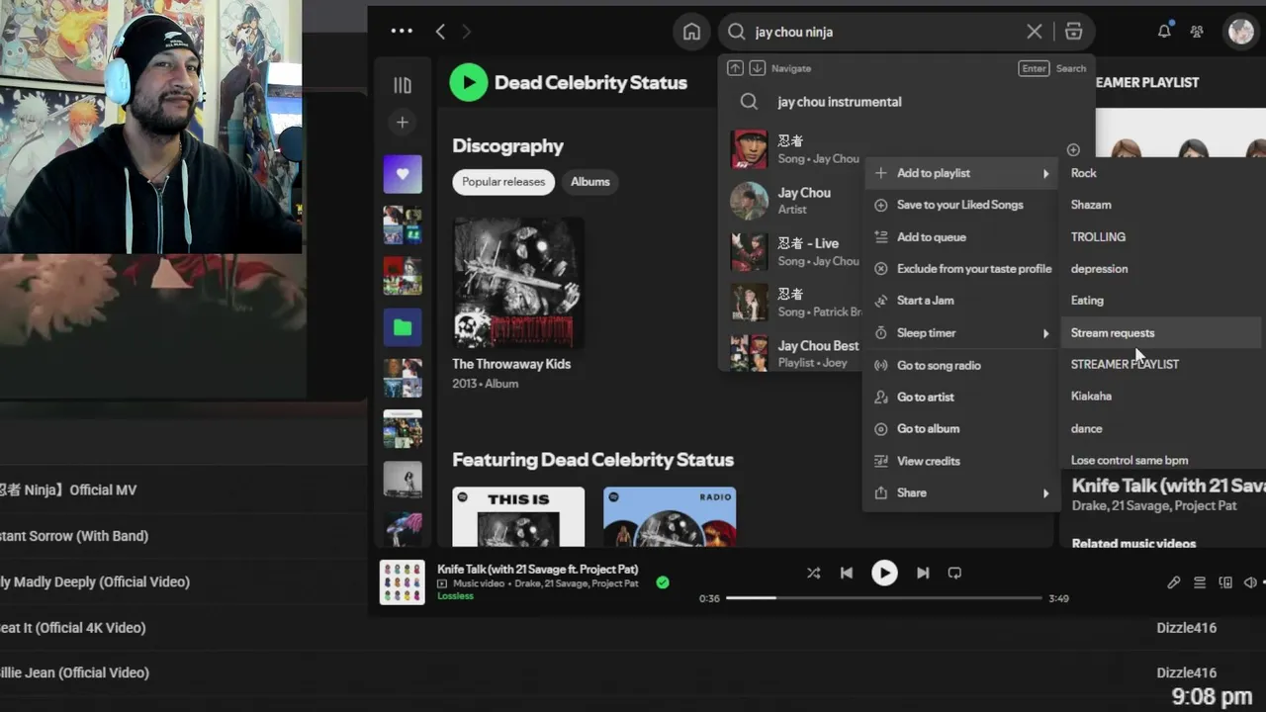Choose Go to album
Image resolution: width=1266 pixels, height=712 pixels.
click(x=961, y=429)
